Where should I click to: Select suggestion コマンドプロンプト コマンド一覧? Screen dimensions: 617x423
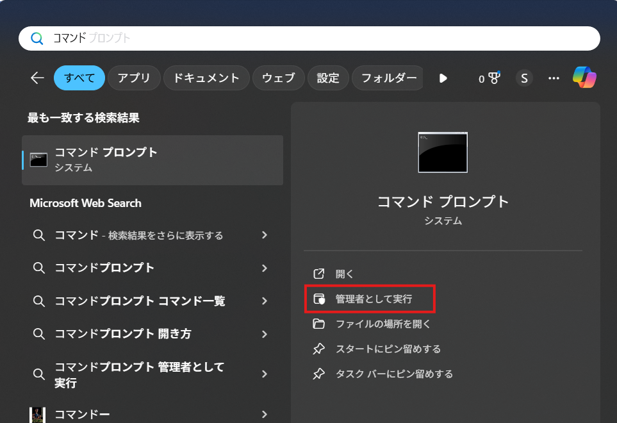tap(152, 301)
